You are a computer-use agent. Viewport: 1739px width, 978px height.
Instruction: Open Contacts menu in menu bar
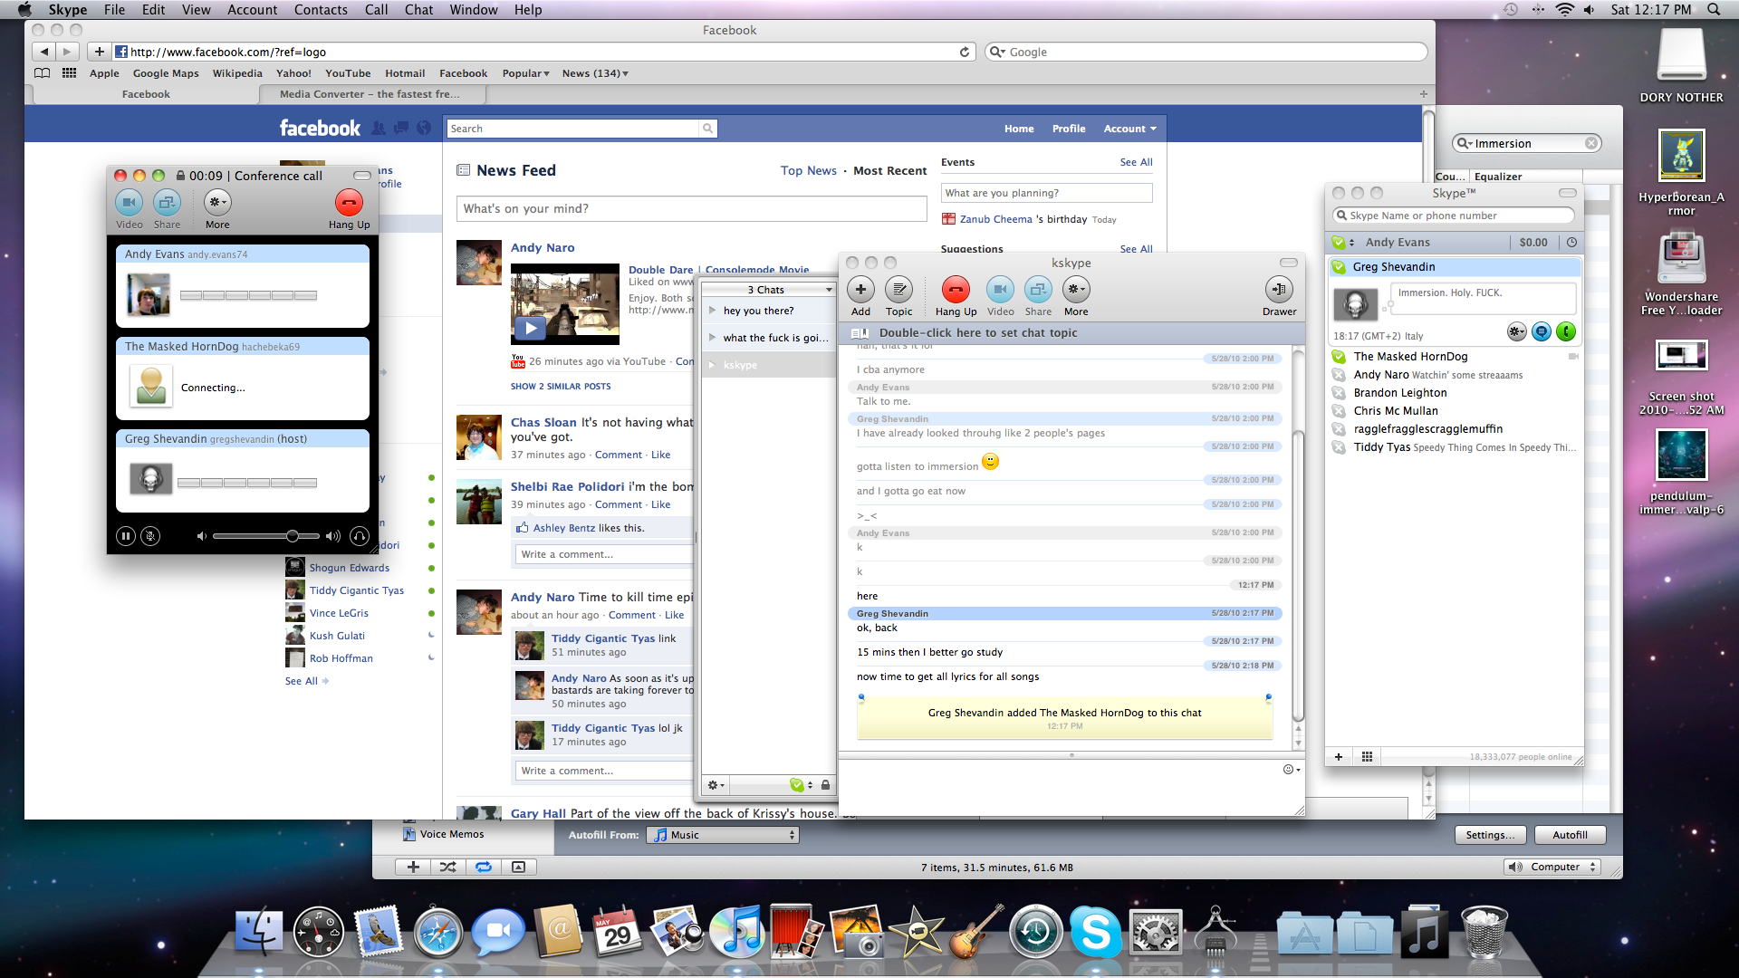[321, 10]
